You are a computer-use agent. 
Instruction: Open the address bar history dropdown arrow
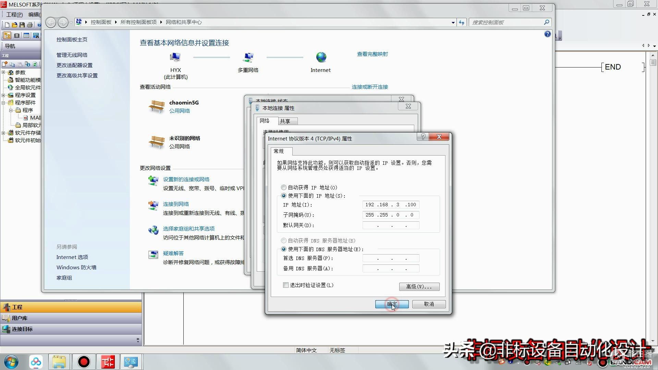453,23
